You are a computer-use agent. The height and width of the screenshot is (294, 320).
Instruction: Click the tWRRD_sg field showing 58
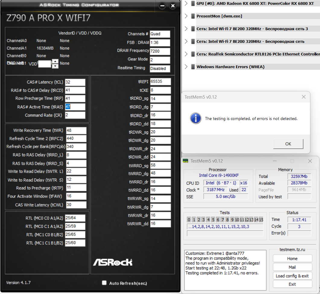point(160,165)
